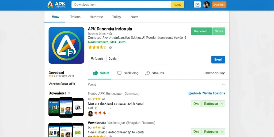
Task: Click the Yewalonata entry title
Action: (97, 123)
